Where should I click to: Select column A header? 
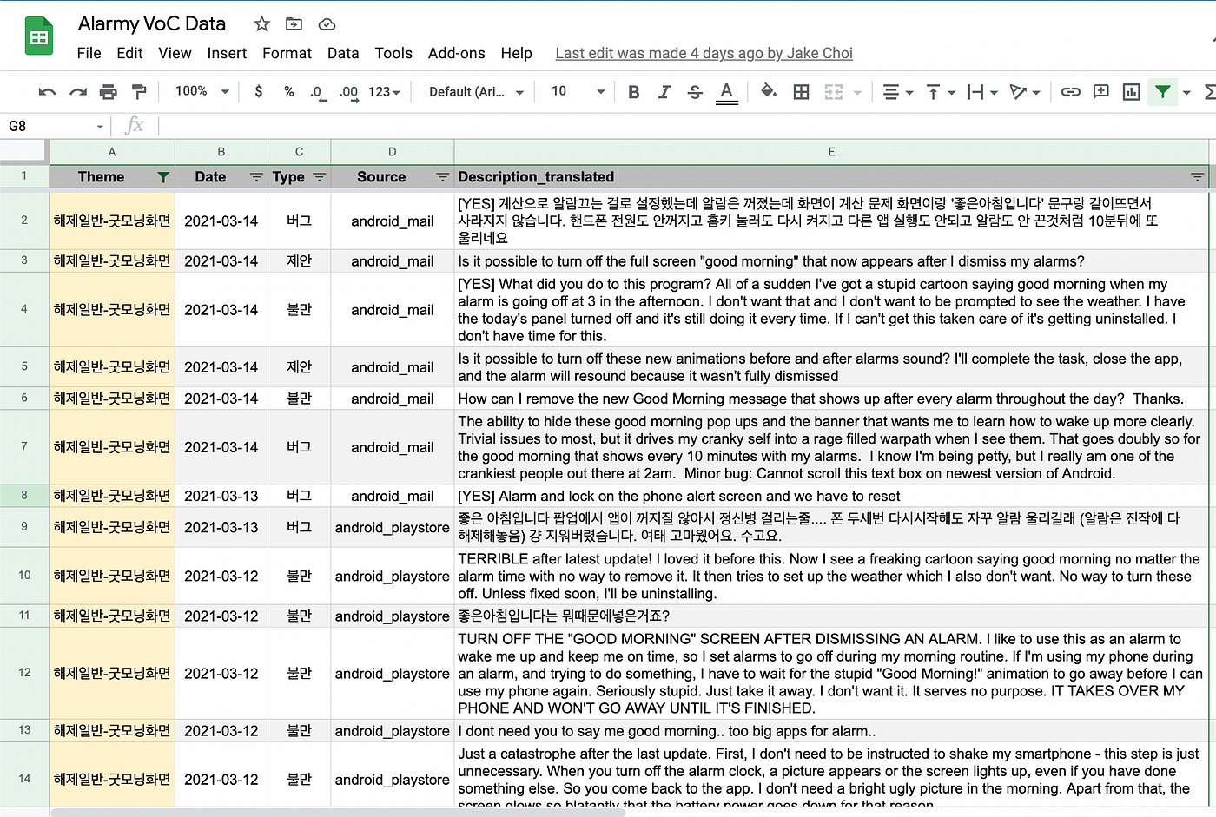112,151
